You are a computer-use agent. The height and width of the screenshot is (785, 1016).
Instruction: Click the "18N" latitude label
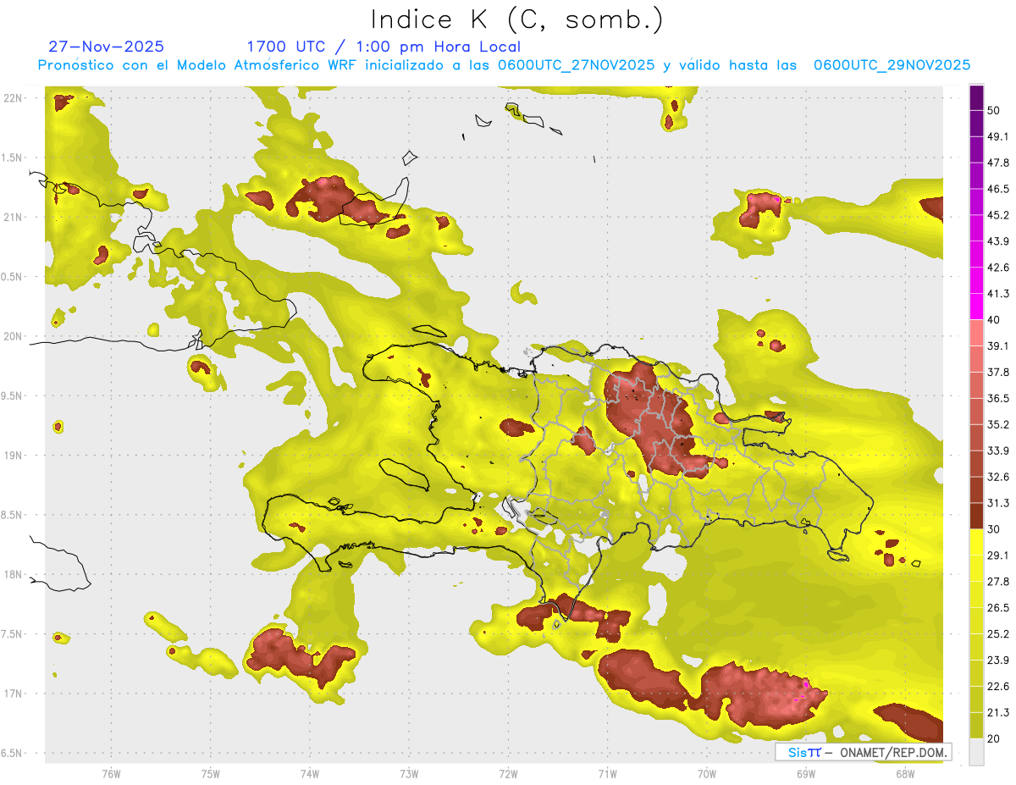coord(13,574)
